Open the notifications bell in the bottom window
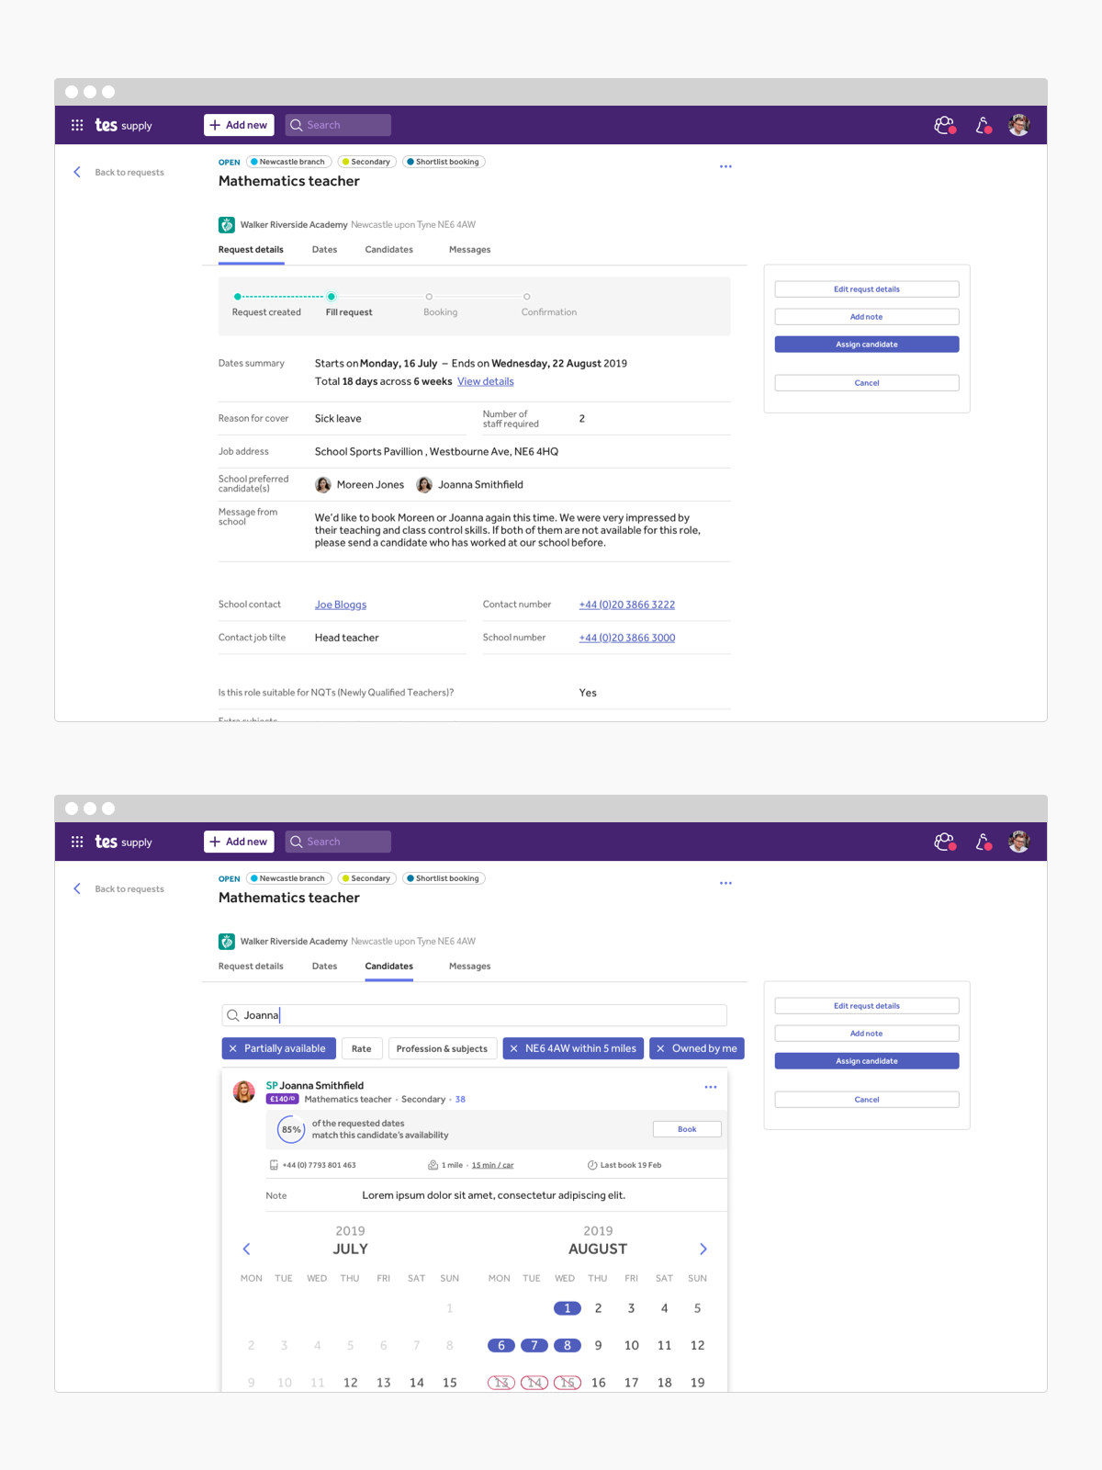Screen dimensions: 1102x1470 point(984,842)
